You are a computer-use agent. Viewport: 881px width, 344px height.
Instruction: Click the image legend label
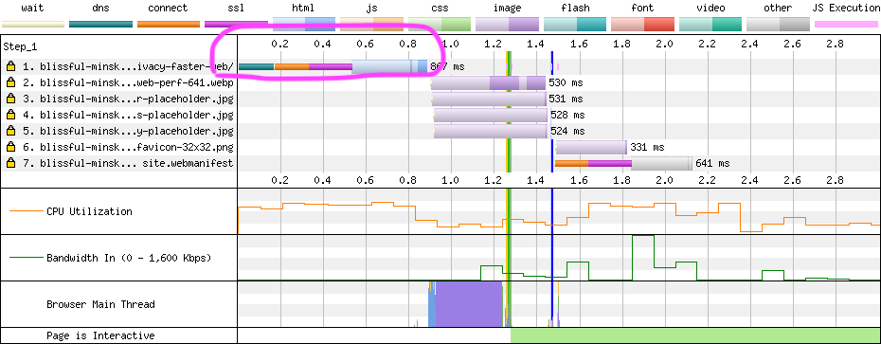click(507, 8)
